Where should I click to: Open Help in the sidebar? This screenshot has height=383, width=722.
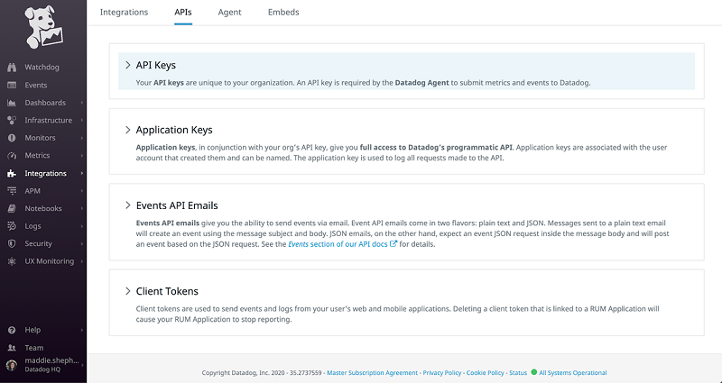click(x=32, y=330)
